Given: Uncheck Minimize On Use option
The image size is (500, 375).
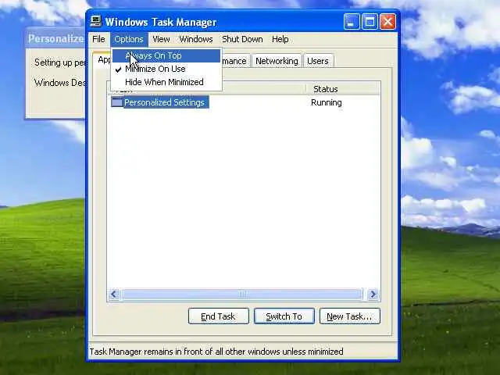Looking at the screenshot, I should [x=166, y=69].
